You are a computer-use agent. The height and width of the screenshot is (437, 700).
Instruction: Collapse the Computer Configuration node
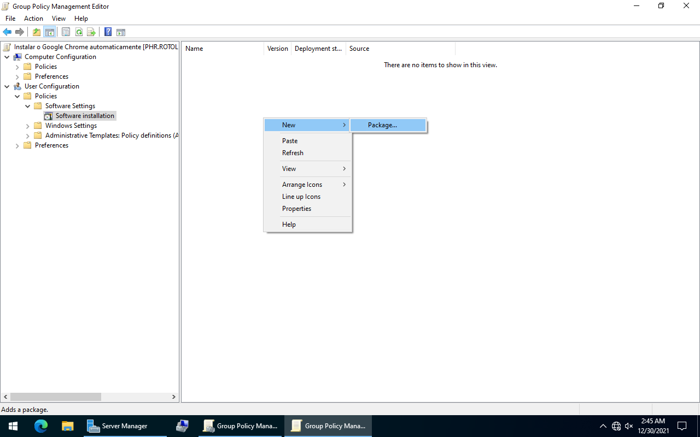pyautogui.click(x=7, y=57)
